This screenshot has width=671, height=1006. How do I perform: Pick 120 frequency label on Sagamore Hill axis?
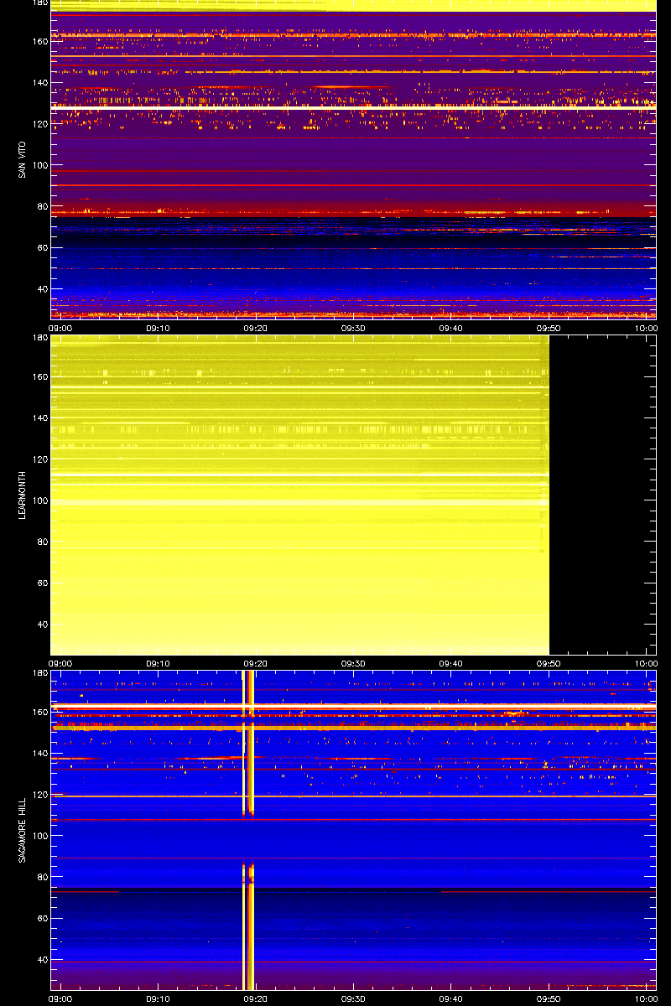tap(39, 795)
